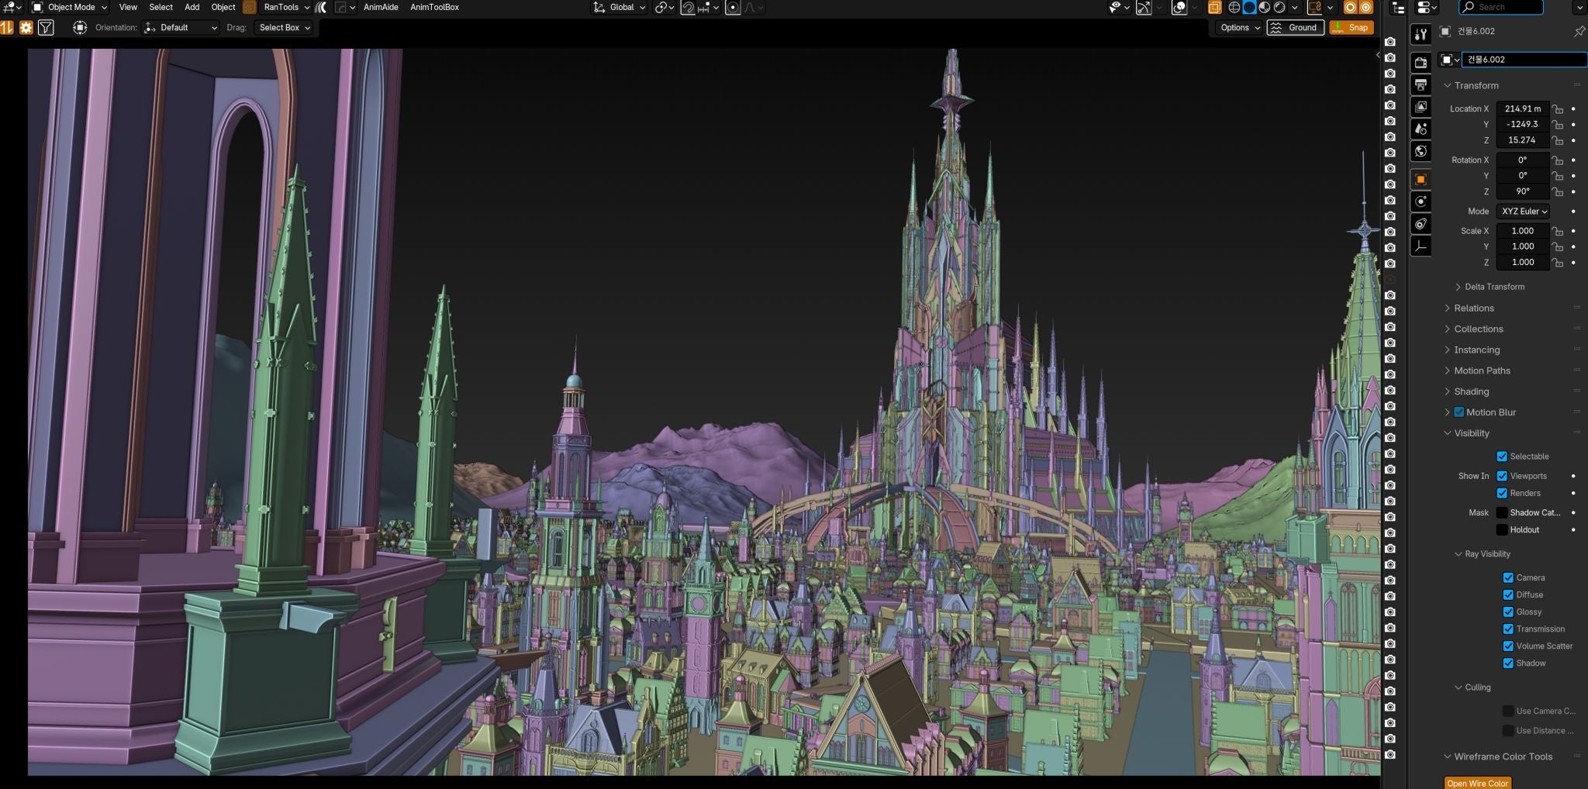The width and height of the screenshot is (1588, 789).
Task: Enable wireframe viewport shading
Action: point(1234,7)
